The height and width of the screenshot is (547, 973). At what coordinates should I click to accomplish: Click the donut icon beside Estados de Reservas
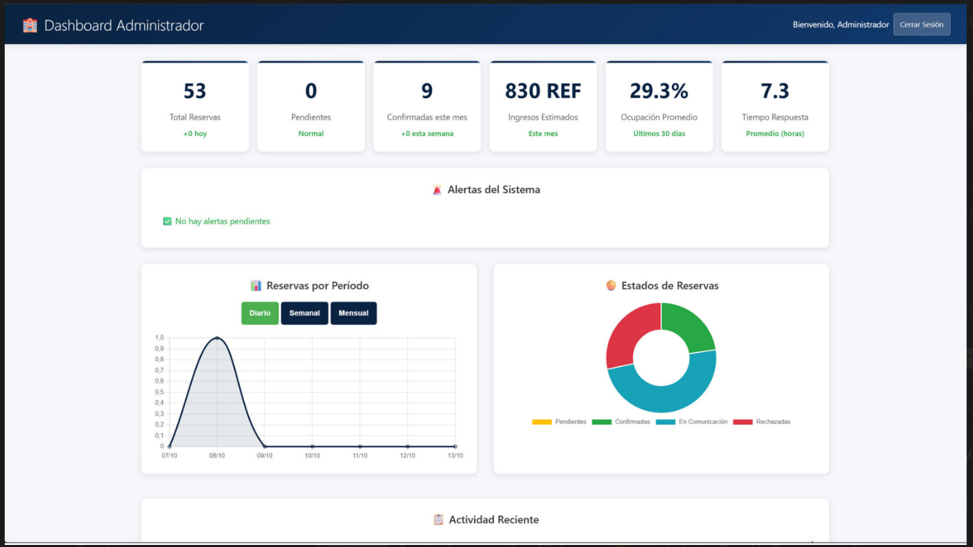coord(611,285)
